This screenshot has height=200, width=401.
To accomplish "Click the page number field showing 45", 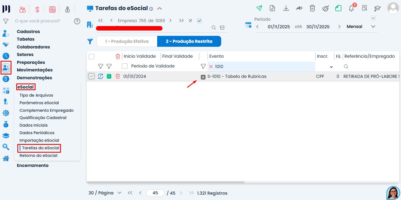I will pyautogui.click(x=155, y=193).
